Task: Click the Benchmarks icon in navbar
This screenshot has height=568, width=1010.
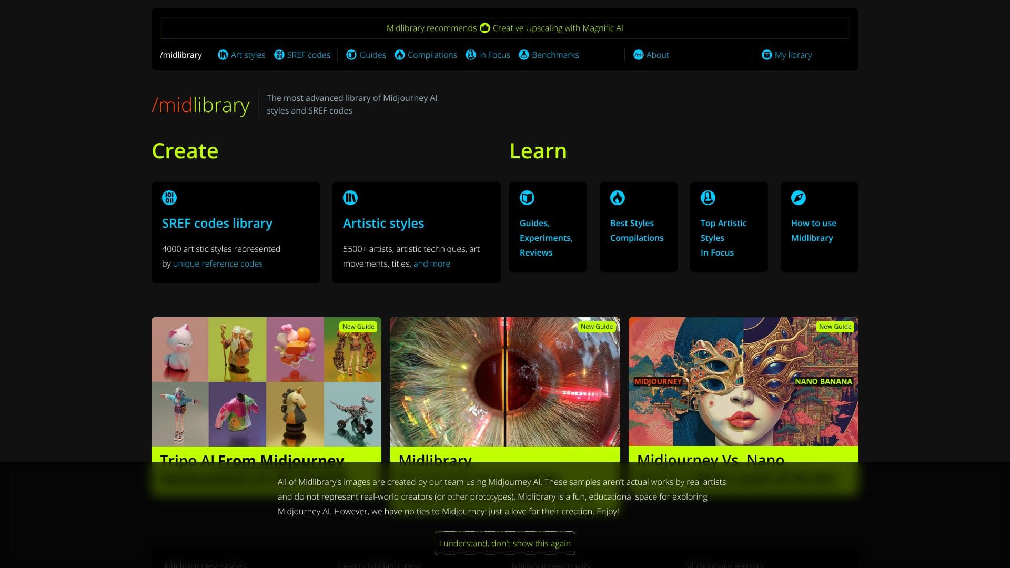Action: (523, 55)
